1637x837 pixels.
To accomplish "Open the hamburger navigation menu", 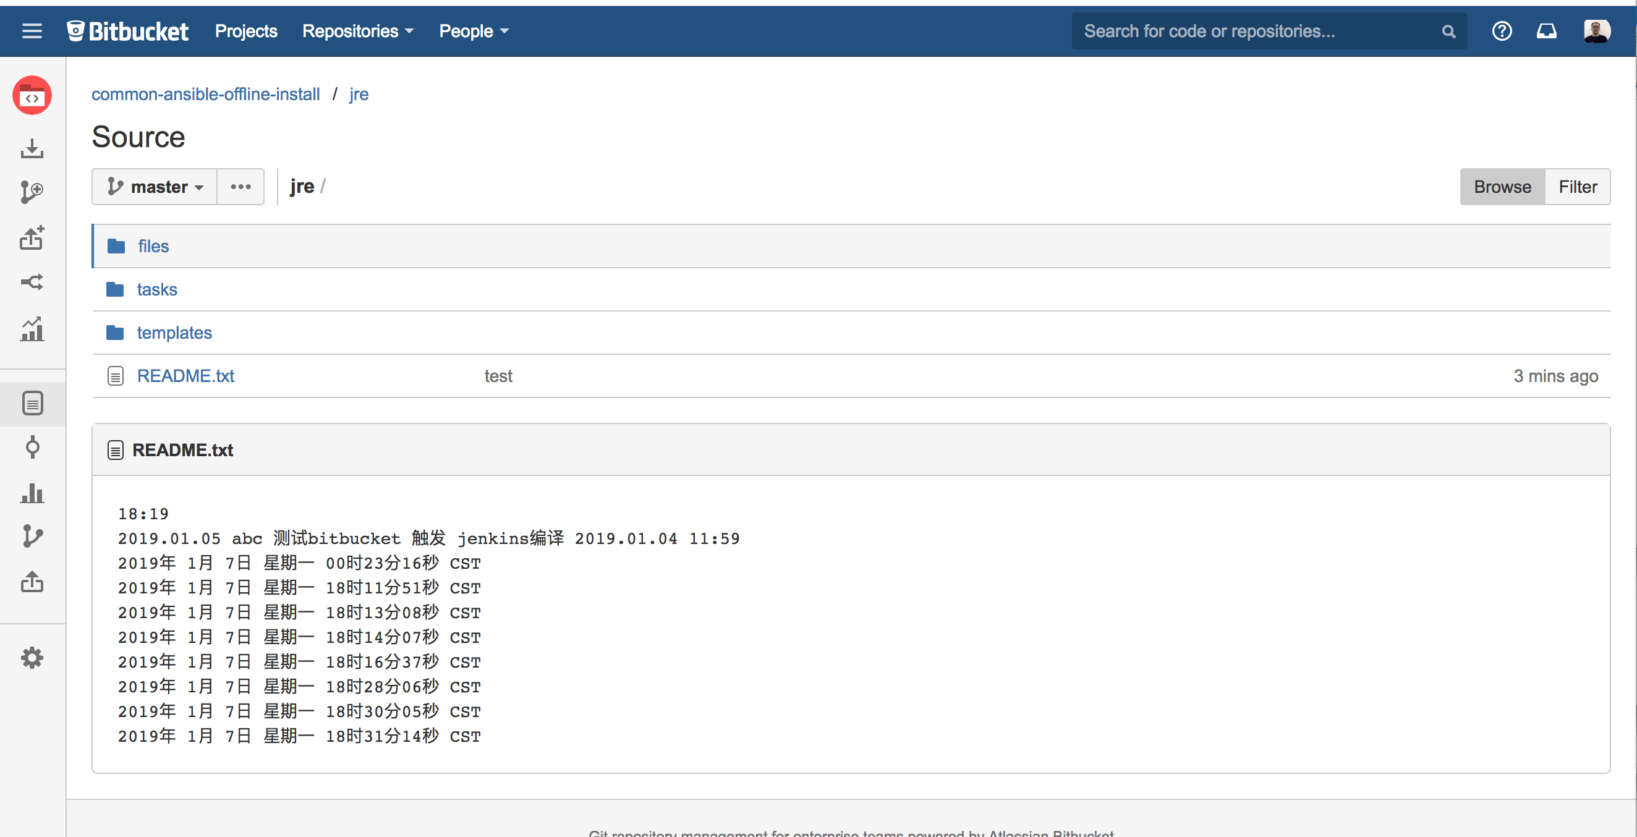I will [32, 30].
